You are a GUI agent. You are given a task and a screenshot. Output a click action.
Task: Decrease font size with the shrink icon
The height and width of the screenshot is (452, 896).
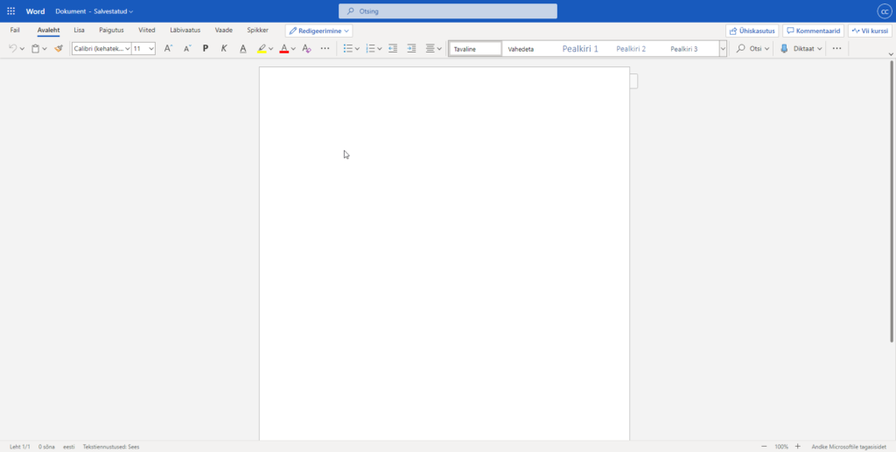tap(187, 49)
